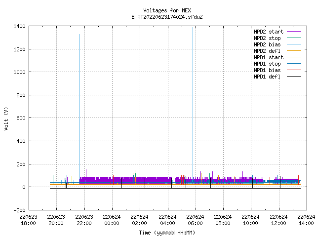Click the 'NPD2 stop' legend label

point(267,38)
